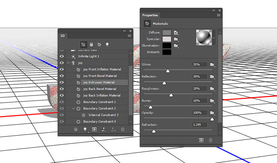Filter 3D panel by materials
The width and height of the screenshot is (277, 163).
[99, 44]
